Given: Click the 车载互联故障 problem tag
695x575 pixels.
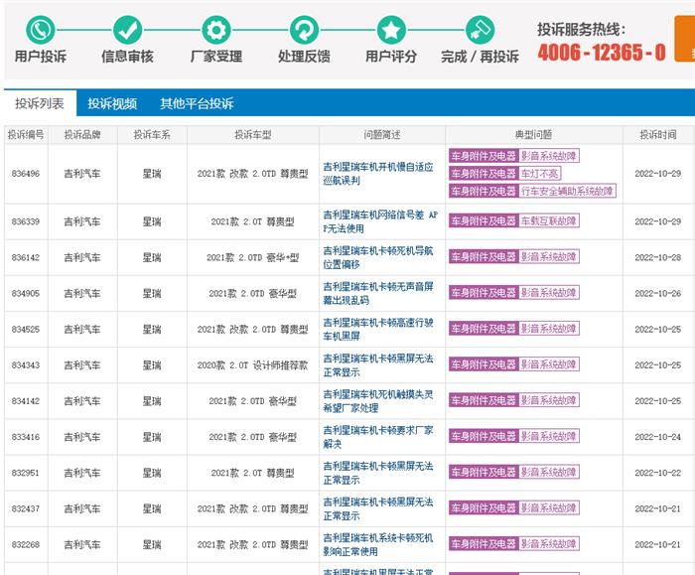Looking at the screenshot, I should (549, 220).
